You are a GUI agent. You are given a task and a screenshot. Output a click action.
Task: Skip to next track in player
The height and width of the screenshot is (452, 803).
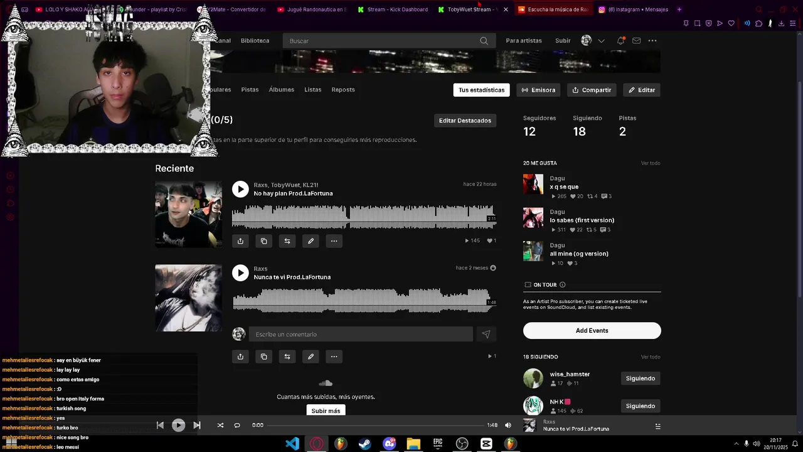click(197, 425)
